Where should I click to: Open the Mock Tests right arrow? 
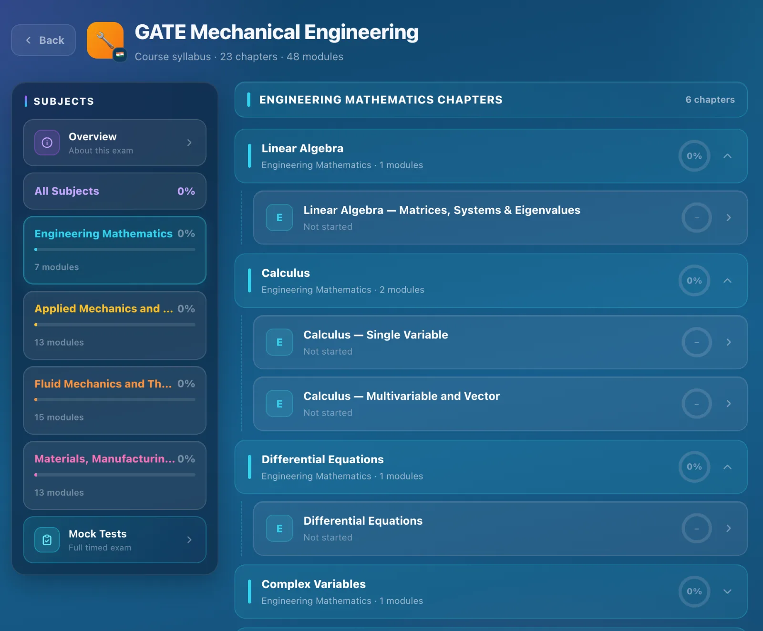[189, 539]
